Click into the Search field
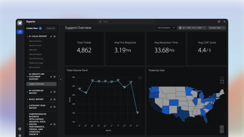The image size is (244, 137). pyautogui.click(x=126, y=22)
